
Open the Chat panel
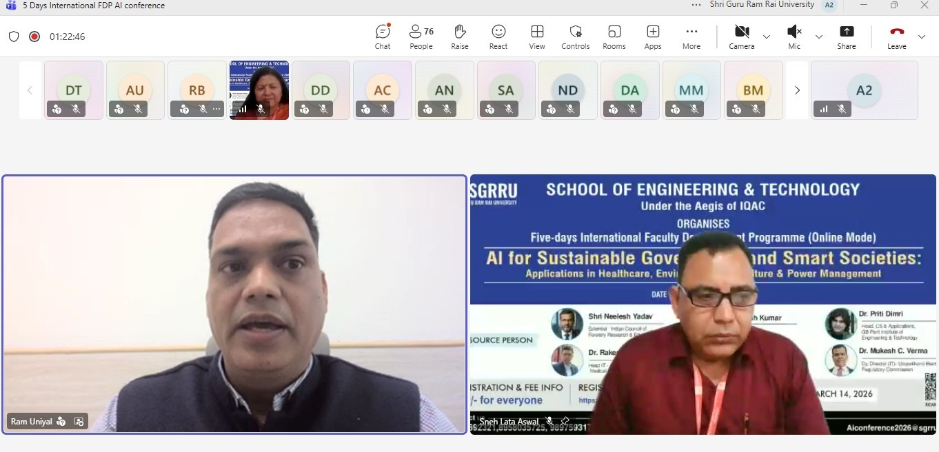pos(383,37)
